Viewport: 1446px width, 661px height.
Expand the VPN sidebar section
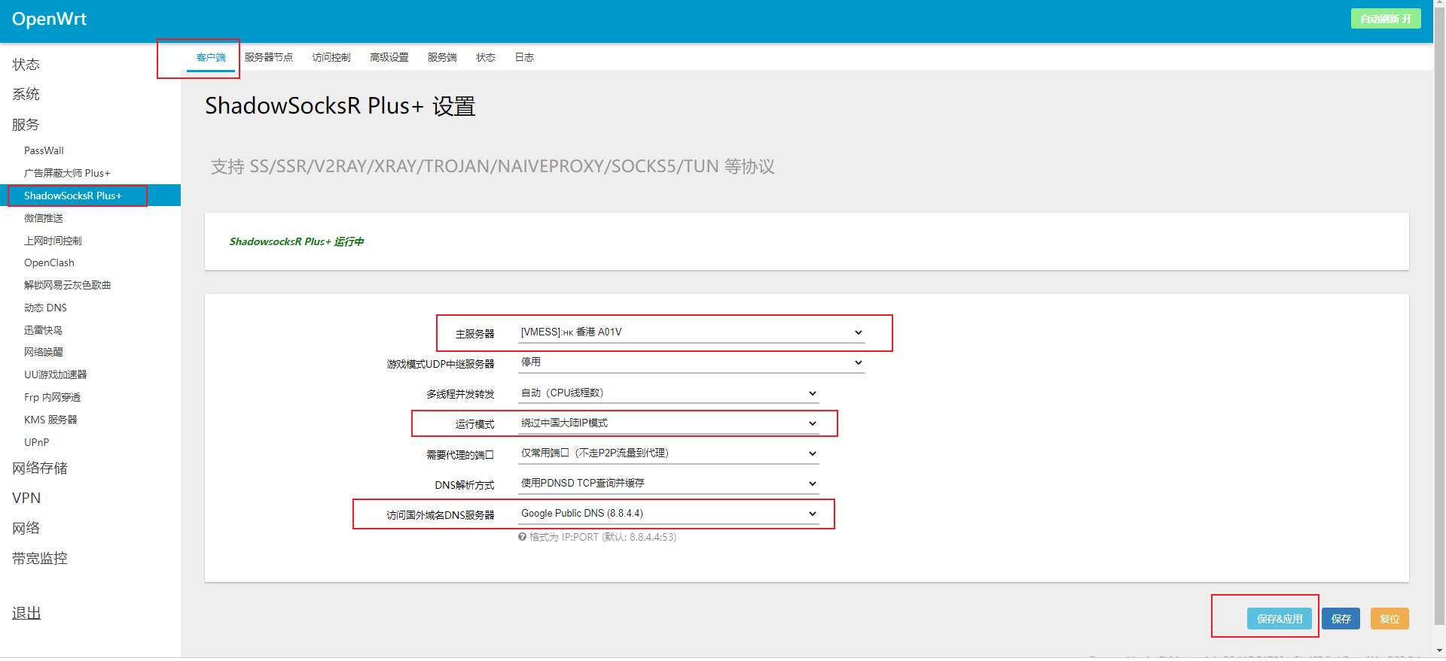[x=26, y=499]
